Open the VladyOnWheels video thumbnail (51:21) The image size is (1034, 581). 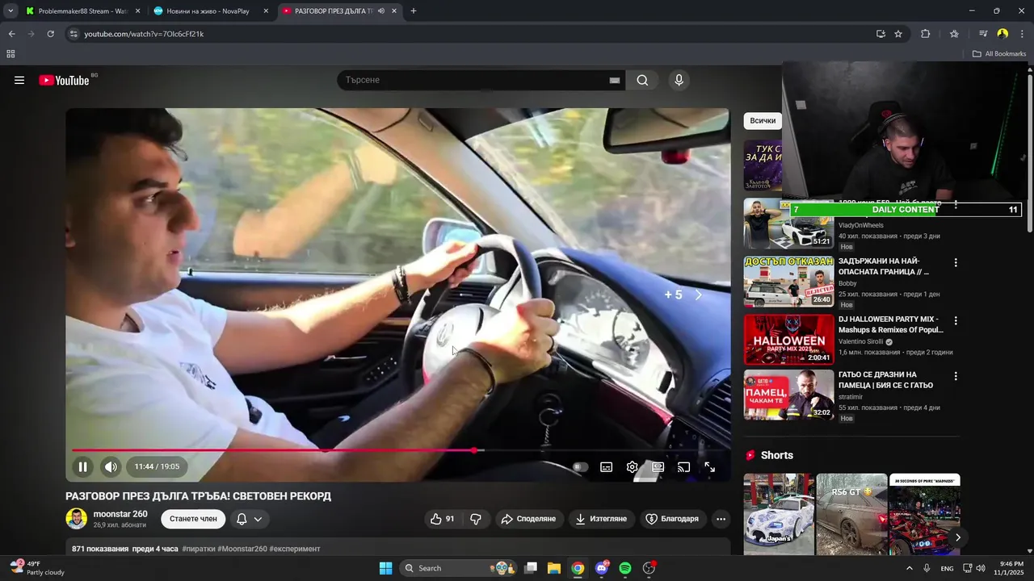pyautogui.click(x=788, y=224)
